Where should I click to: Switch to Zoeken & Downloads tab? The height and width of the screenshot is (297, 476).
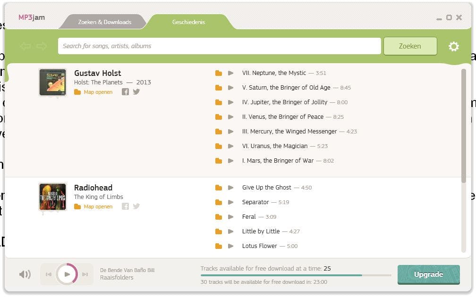click(104, 22)
